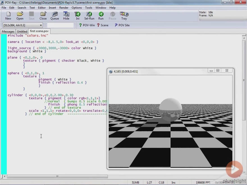This screenshot has height=185, width=247.
Task: Click the 'light_source' keyword in code
Action: coord(19,48)
